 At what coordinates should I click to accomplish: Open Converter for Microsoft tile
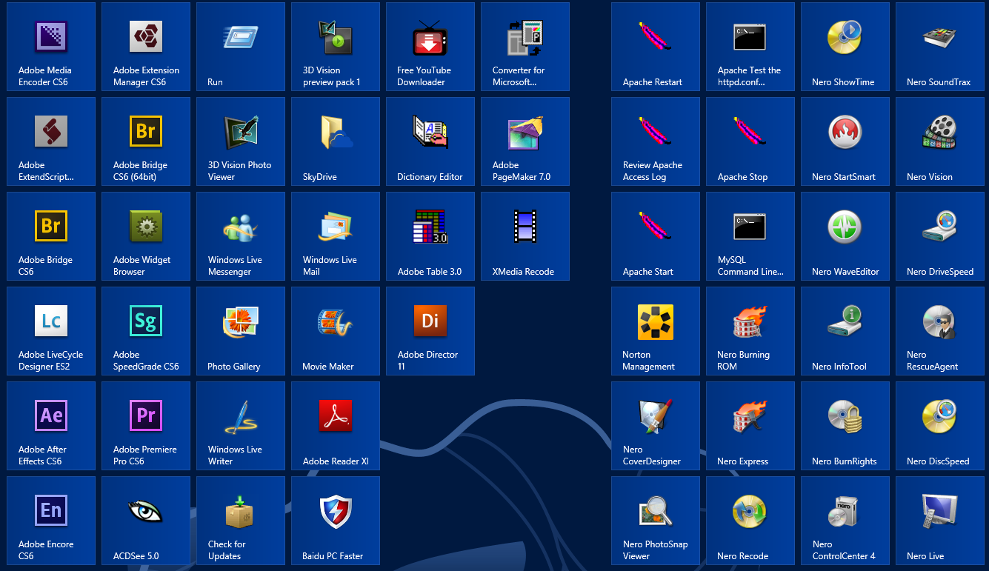525,47
